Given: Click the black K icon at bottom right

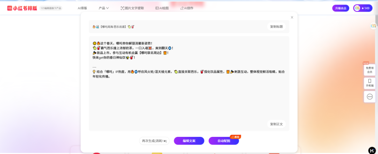Looking at the screenshot, I should tap(372, 150).
